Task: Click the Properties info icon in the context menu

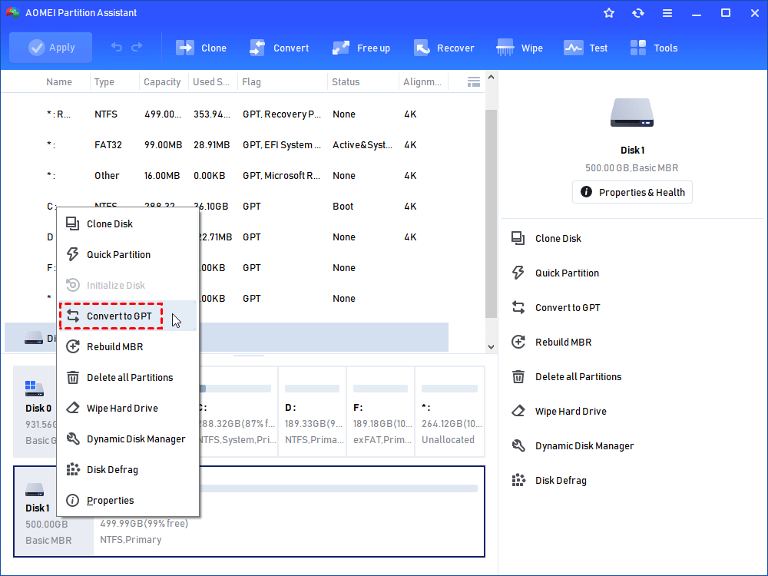Action: point(72,501)
